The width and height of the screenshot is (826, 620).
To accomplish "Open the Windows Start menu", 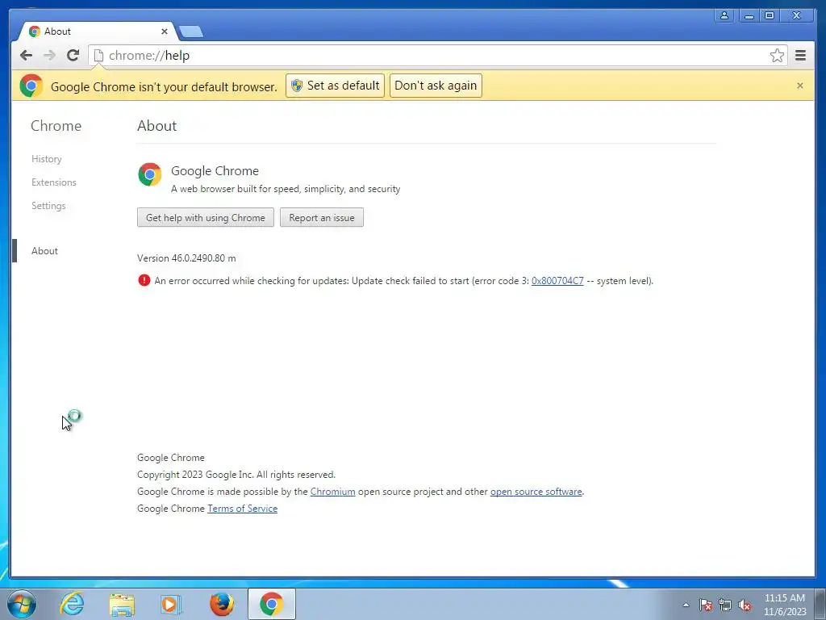I will (x=22, y=604).
